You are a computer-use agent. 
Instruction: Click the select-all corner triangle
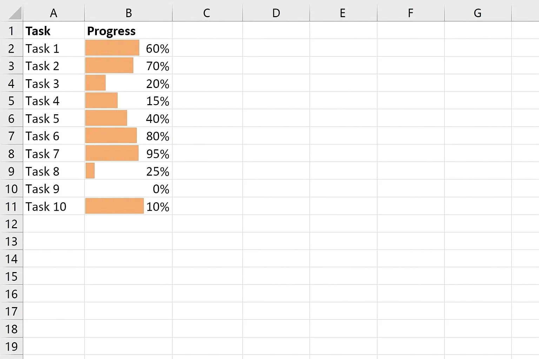point(15,13)
